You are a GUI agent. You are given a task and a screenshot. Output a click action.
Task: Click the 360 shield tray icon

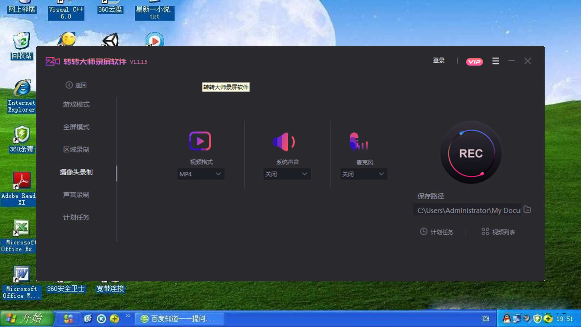(537, 319)
